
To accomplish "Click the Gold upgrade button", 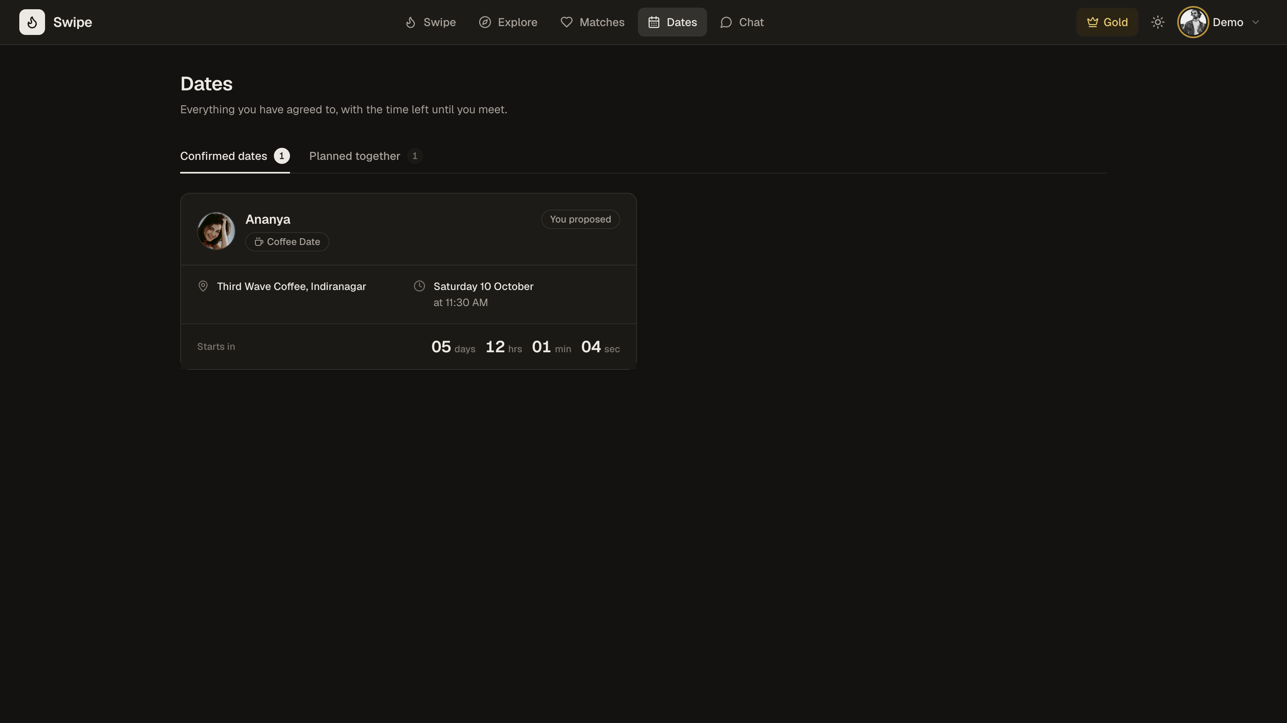I will (1107, 22).
